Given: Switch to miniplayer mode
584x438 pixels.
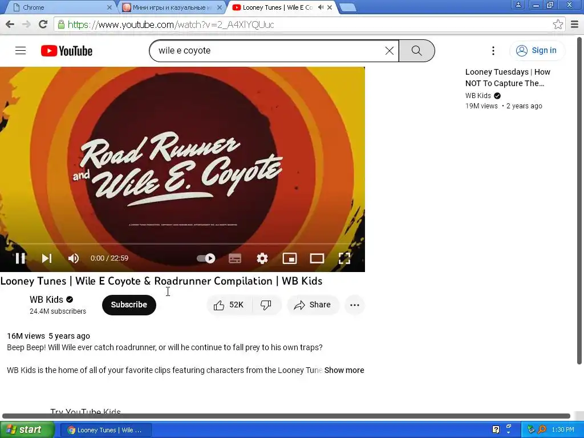Looking at the screenshot, I should point(289,258).
